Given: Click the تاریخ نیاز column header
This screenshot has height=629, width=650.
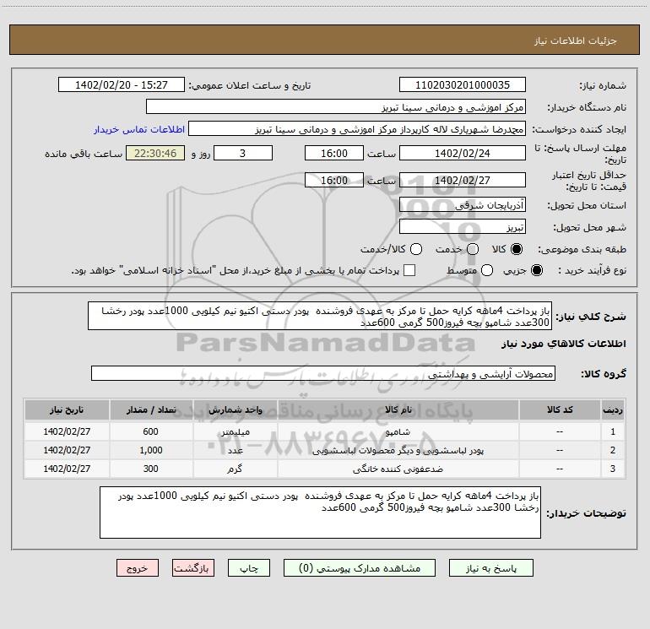Looking at the screenshot, I should (67, 409).
